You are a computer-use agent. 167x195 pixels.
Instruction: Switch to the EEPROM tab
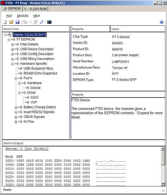(12, 9)
